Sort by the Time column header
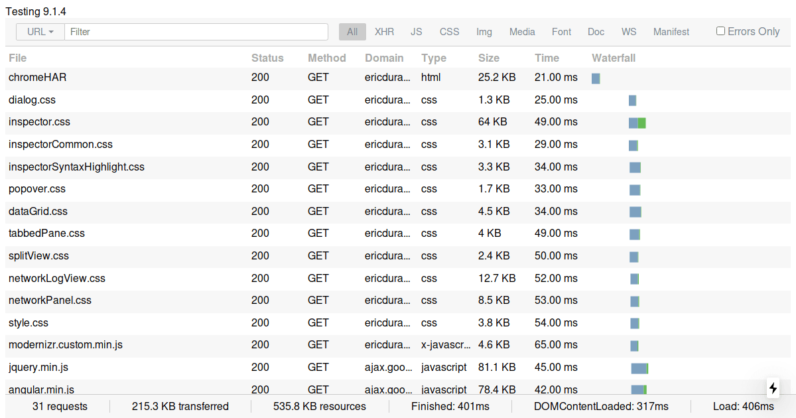The image size is (796, 418). click(x=547, y=58)
